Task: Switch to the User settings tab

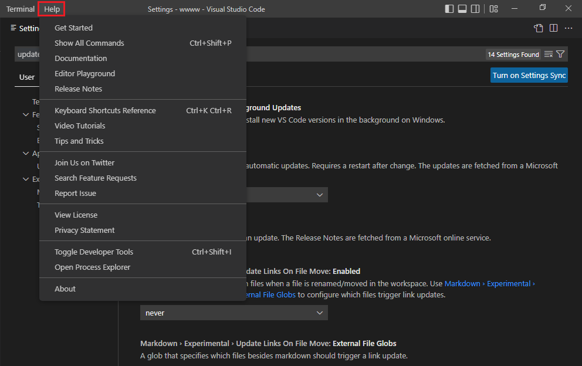Action: point(27,77)
